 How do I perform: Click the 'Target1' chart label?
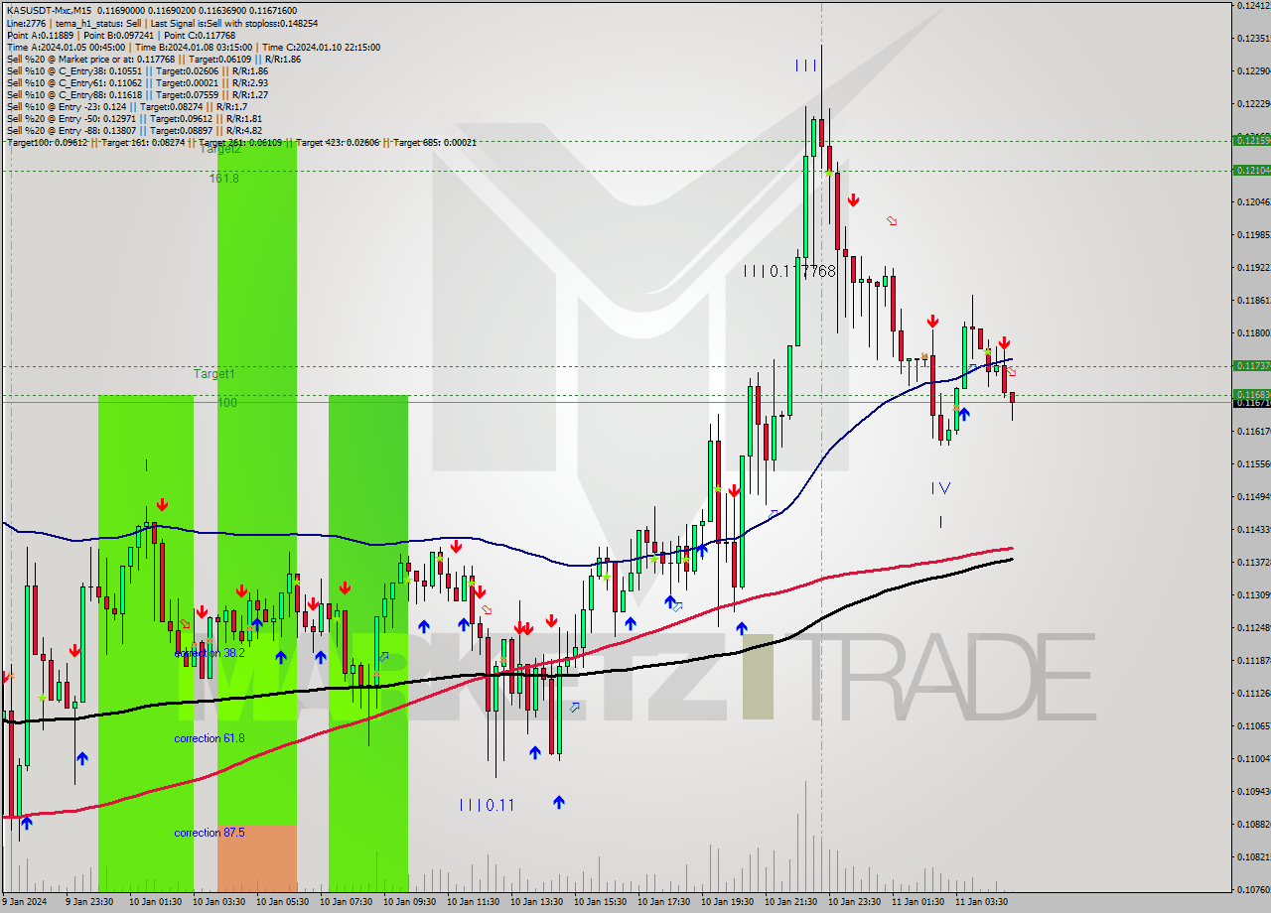[214, 374]
